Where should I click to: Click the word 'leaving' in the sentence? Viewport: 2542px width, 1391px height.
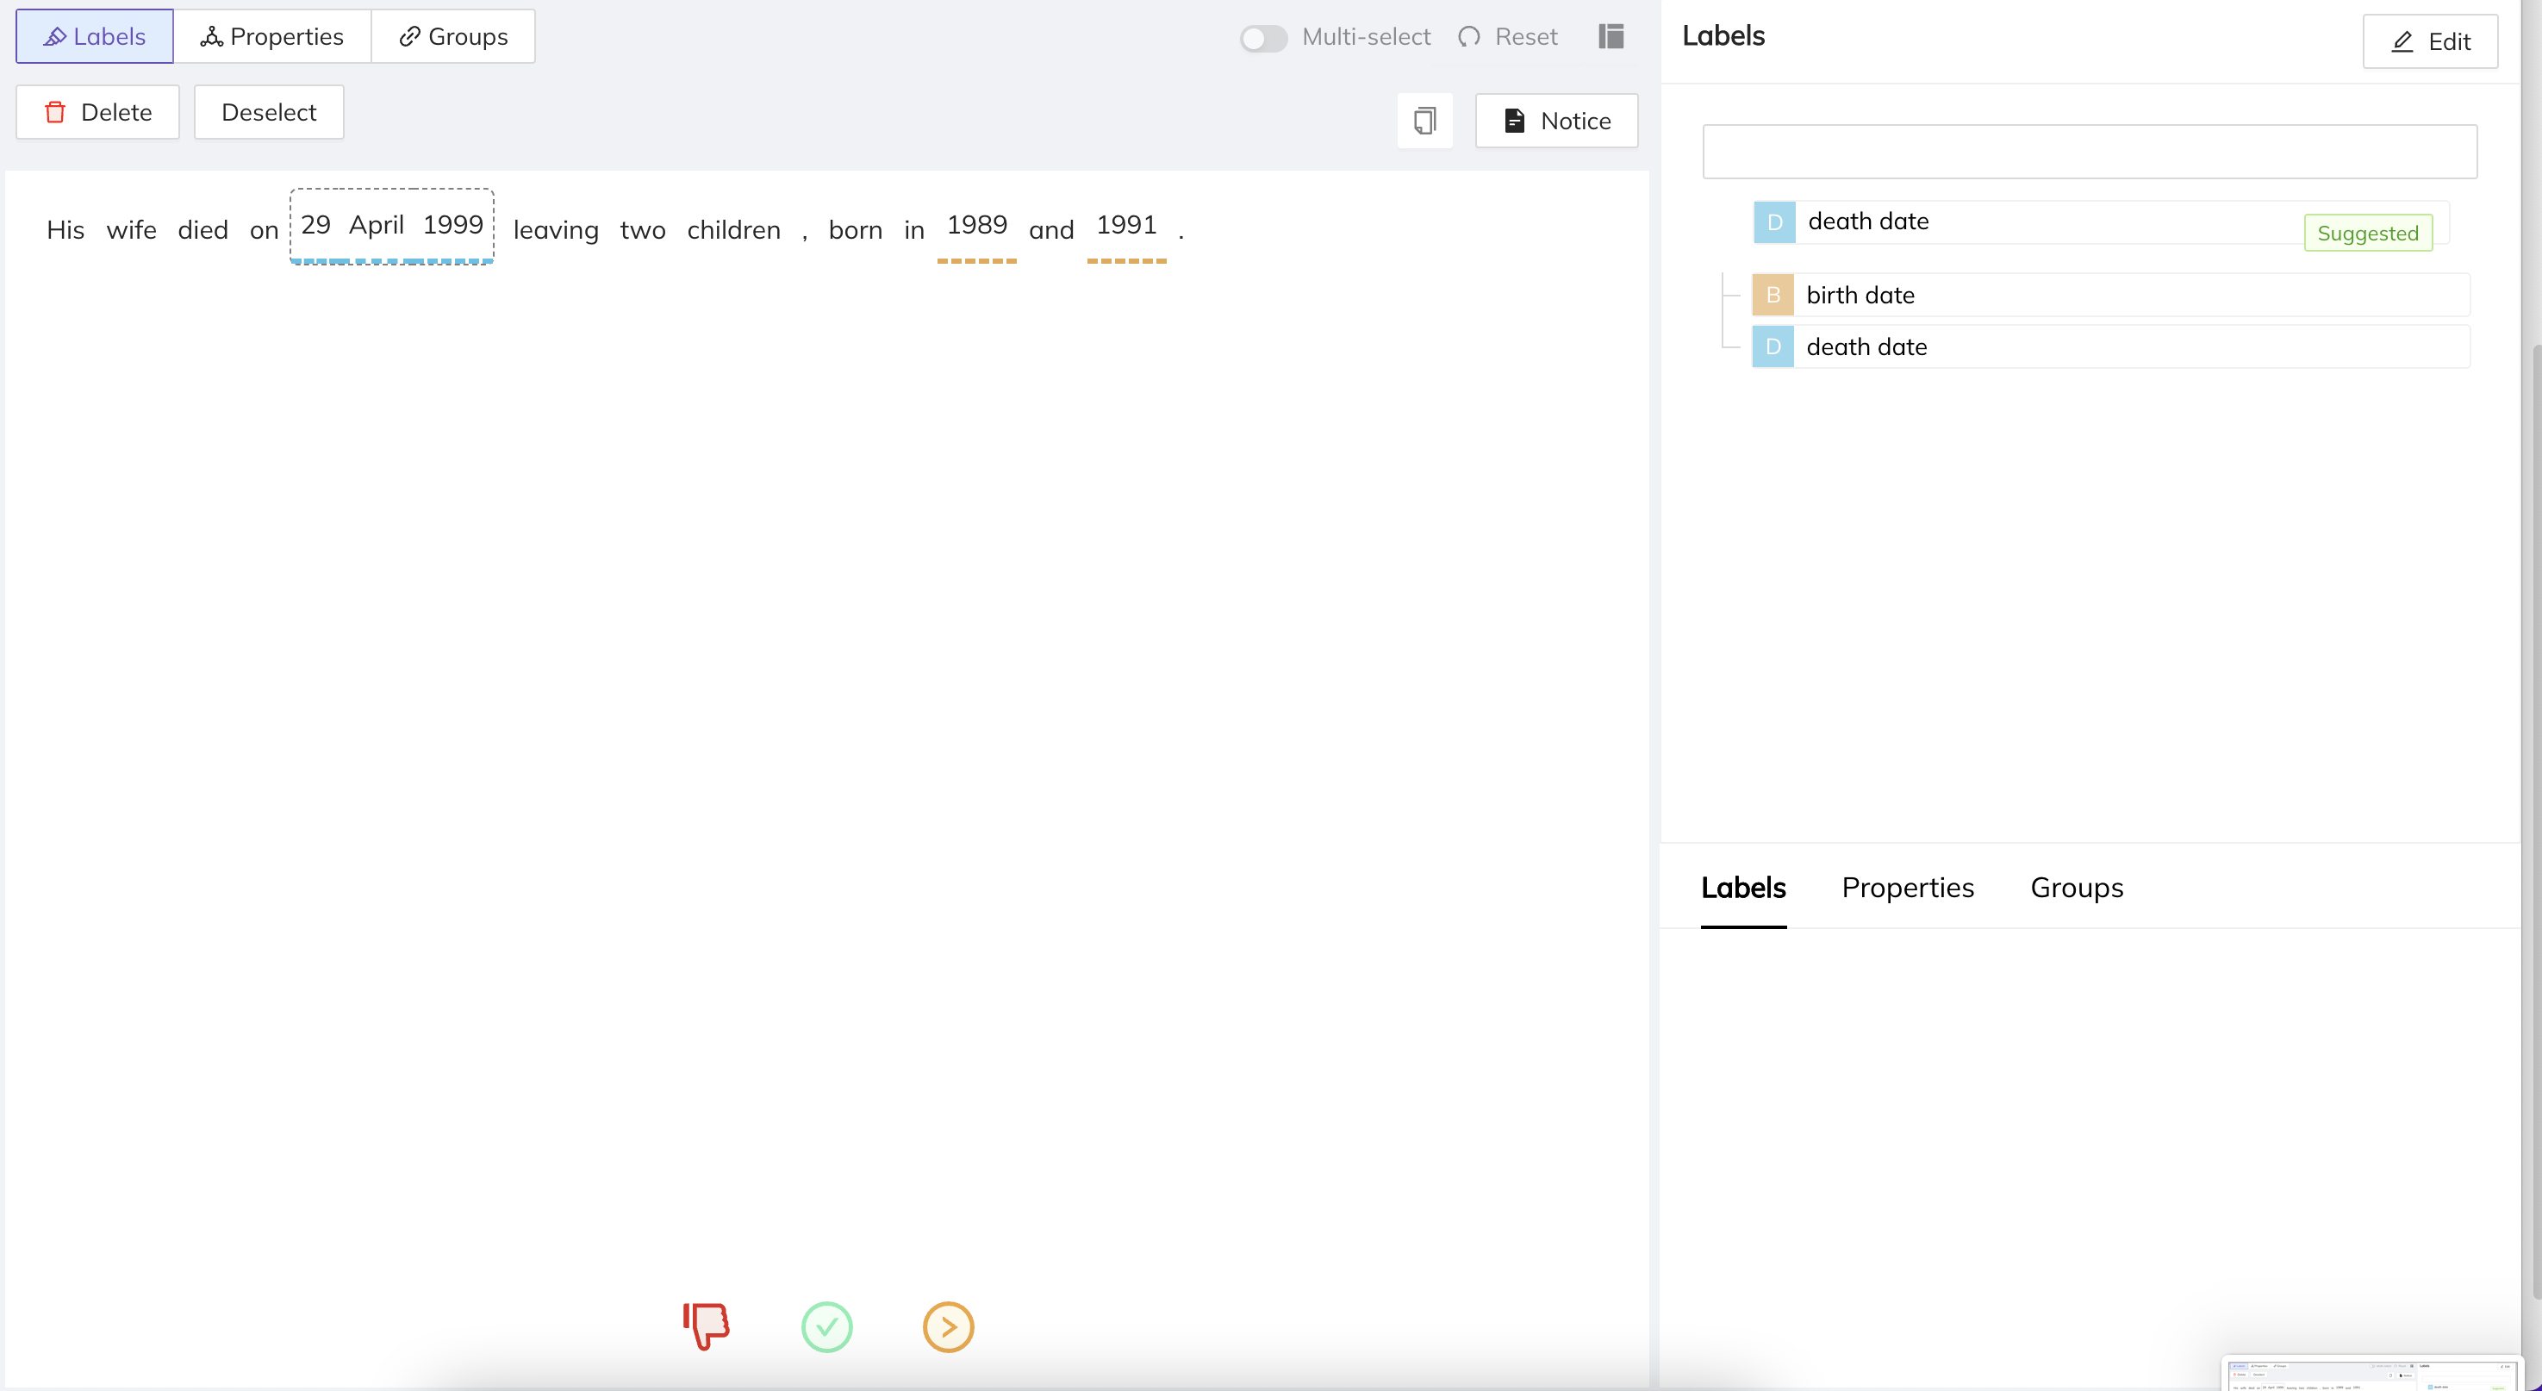tap(556, 230)
